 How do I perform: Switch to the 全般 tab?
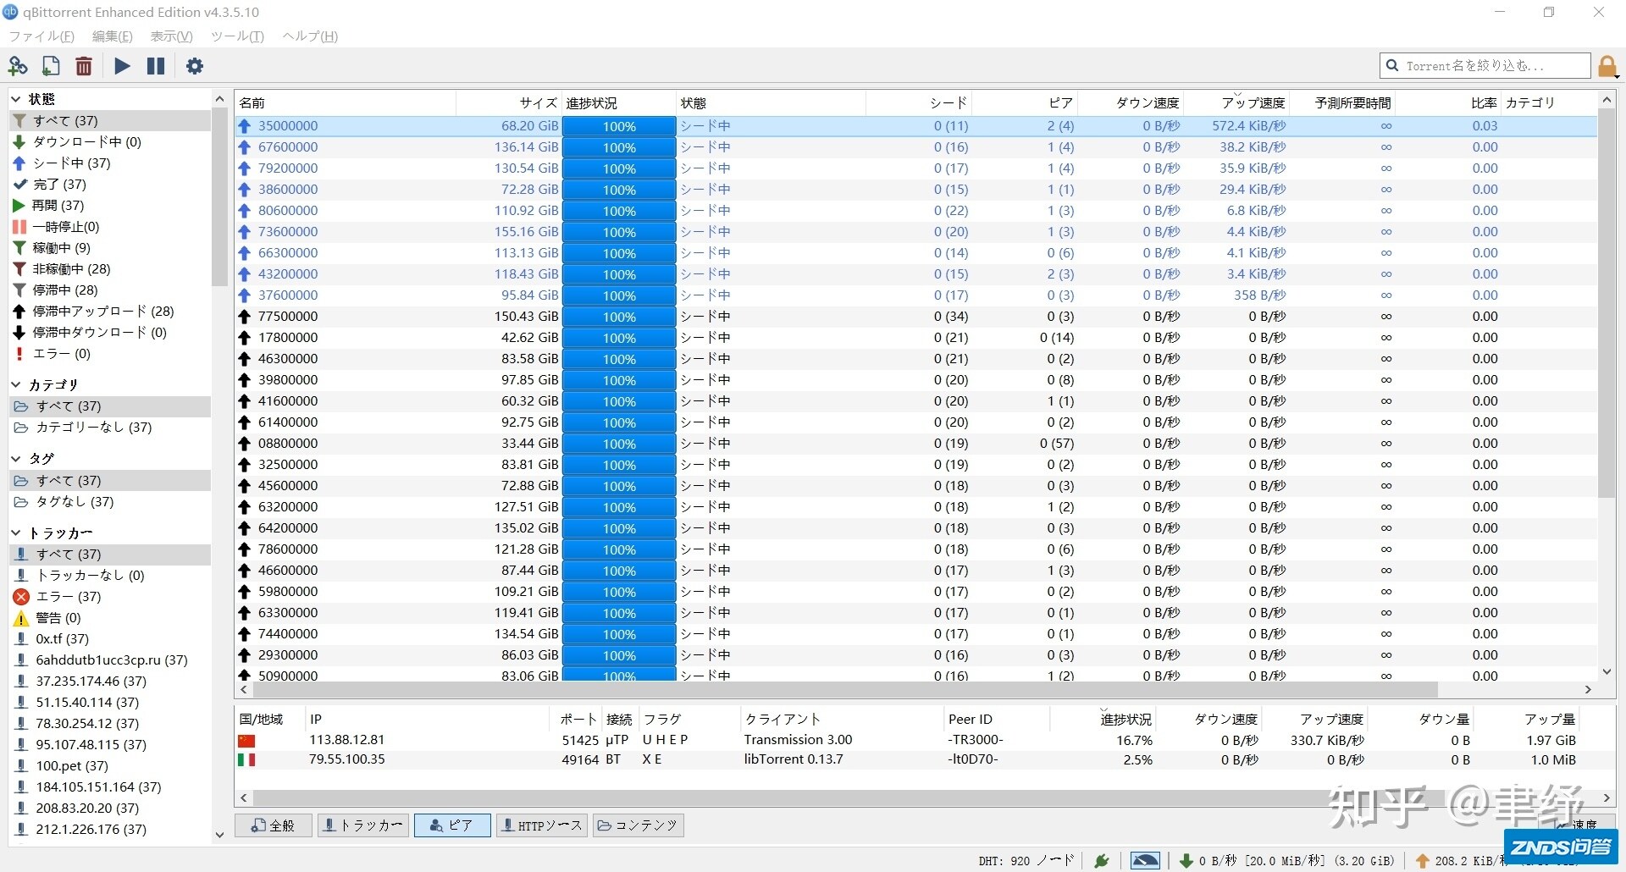click(274, 825)
